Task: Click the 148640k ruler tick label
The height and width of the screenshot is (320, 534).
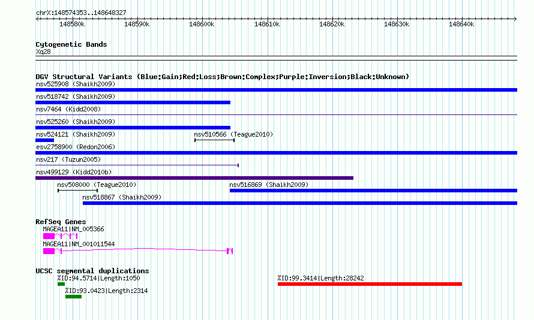Action: [x=461, y=25]
